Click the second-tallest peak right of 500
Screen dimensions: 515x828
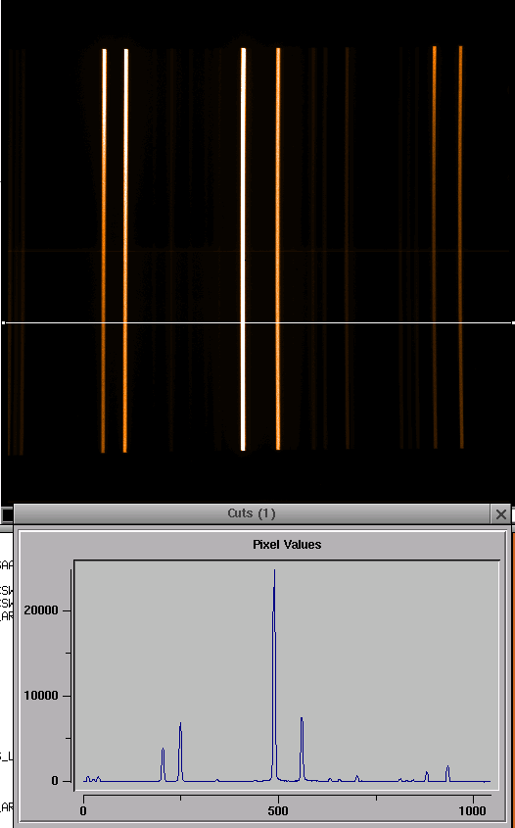[x=302, y=719]
